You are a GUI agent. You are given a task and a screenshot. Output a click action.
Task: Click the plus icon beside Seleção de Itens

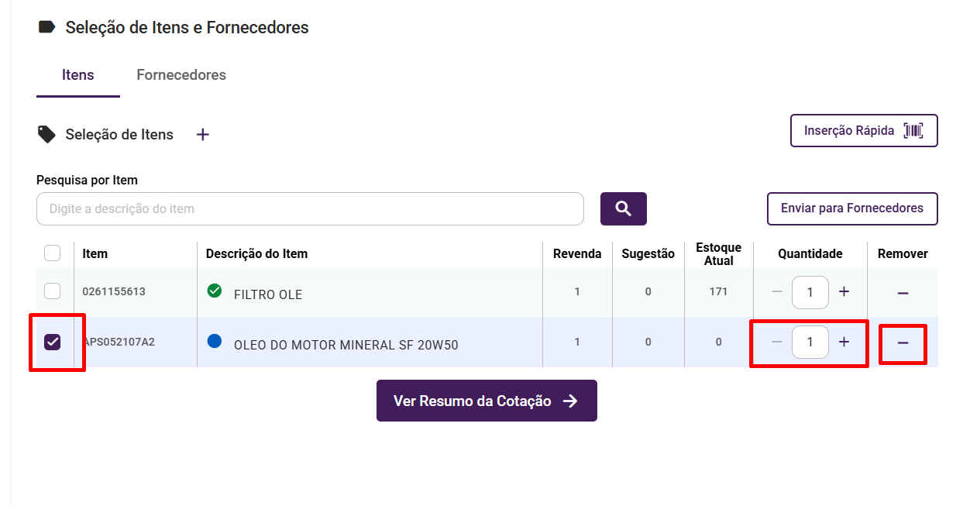(x=203, y=135)
